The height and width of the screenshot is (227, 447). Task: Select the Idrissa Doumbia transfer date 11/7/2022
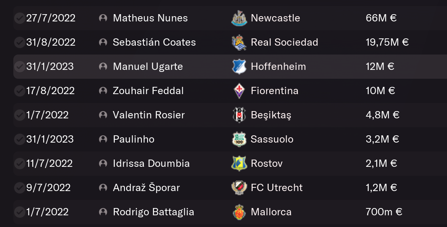pyautogui.click(x=49, y=163)
